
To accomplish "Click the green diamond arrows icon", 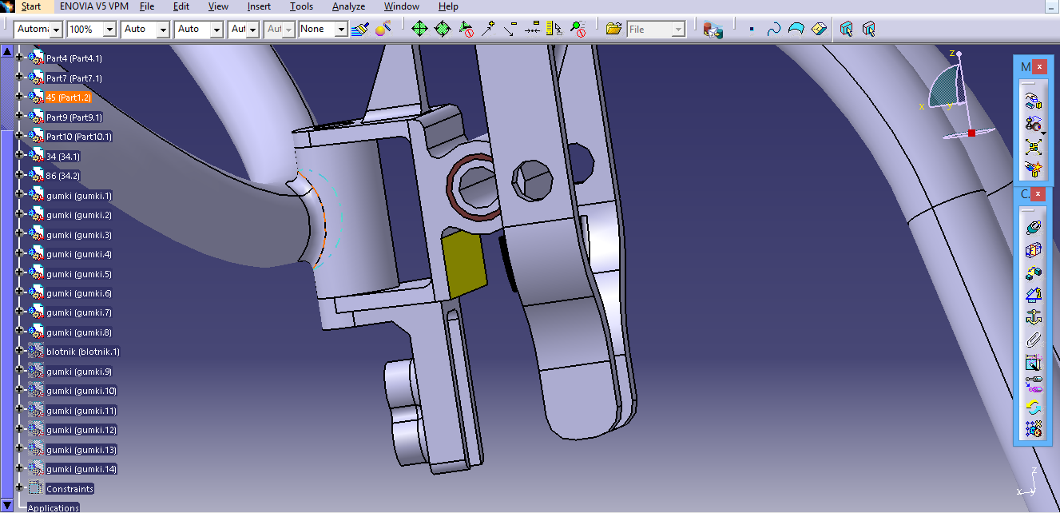I will pyautogui.click(x=443, y=29).
